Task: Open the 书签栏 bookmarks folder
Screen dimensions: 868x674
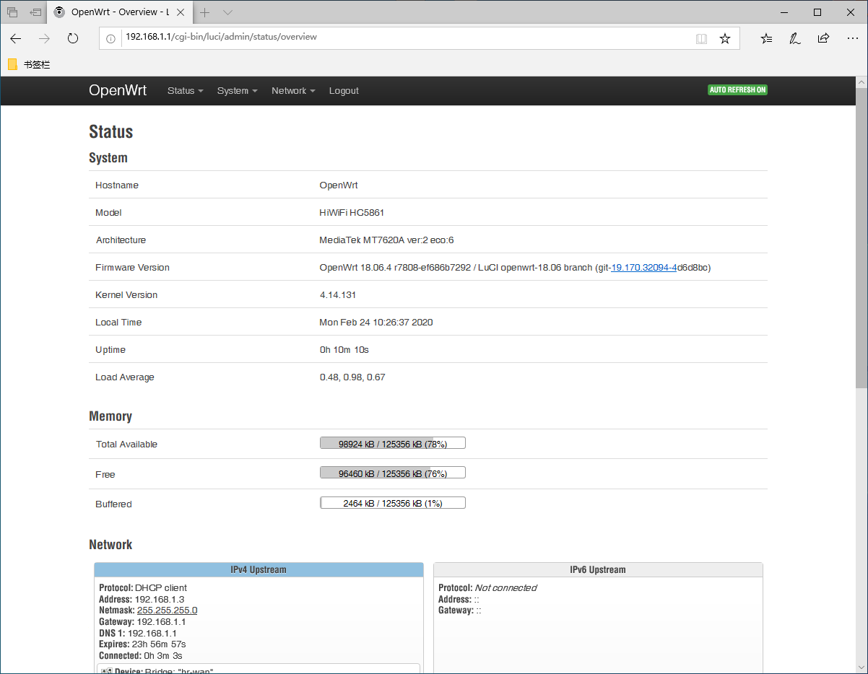Action: coord(29,64)
